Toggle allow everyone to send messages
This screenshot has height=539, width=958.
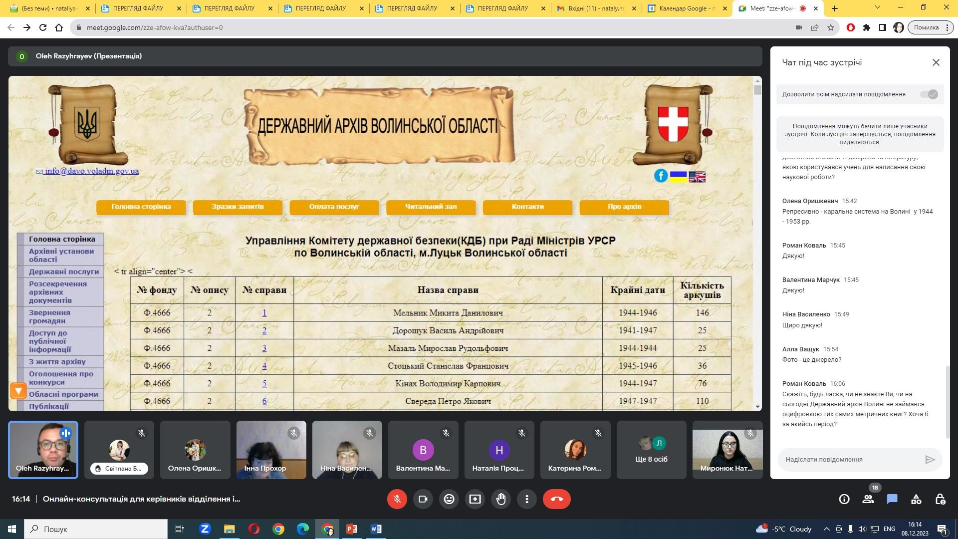[x=929, y=94]
